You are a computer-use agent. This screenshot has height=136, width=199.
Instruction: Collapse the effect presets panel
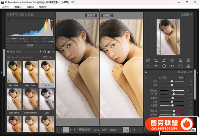click(8, 52)
